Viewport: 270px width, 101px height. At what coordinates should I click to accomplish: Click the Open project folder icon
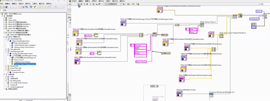[x=3, y=7]
